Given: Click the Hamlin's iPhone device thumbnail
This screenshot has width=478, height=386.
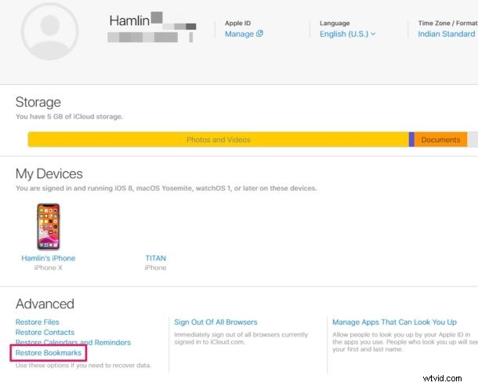Looking at the screenshot, I should [48, 227].
